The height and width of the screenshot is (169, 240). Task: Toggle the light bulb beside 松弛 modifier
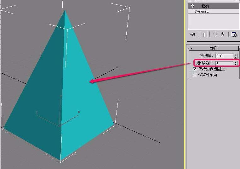point(192,6)
